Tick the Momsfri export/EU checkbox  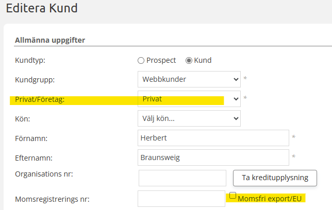pyautogui.click(x=233, y=196)
